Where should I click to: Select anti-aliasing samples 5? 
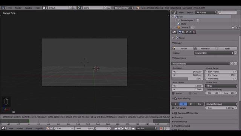pos(175,104)
